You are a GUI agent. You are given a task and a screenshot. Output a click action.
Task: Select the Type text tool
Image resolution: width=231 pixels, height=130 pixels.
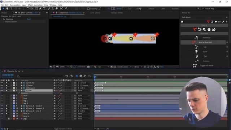tap(44, 9)
